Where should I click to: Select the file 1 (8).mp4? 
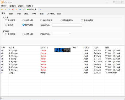click(x=13, y=67)
